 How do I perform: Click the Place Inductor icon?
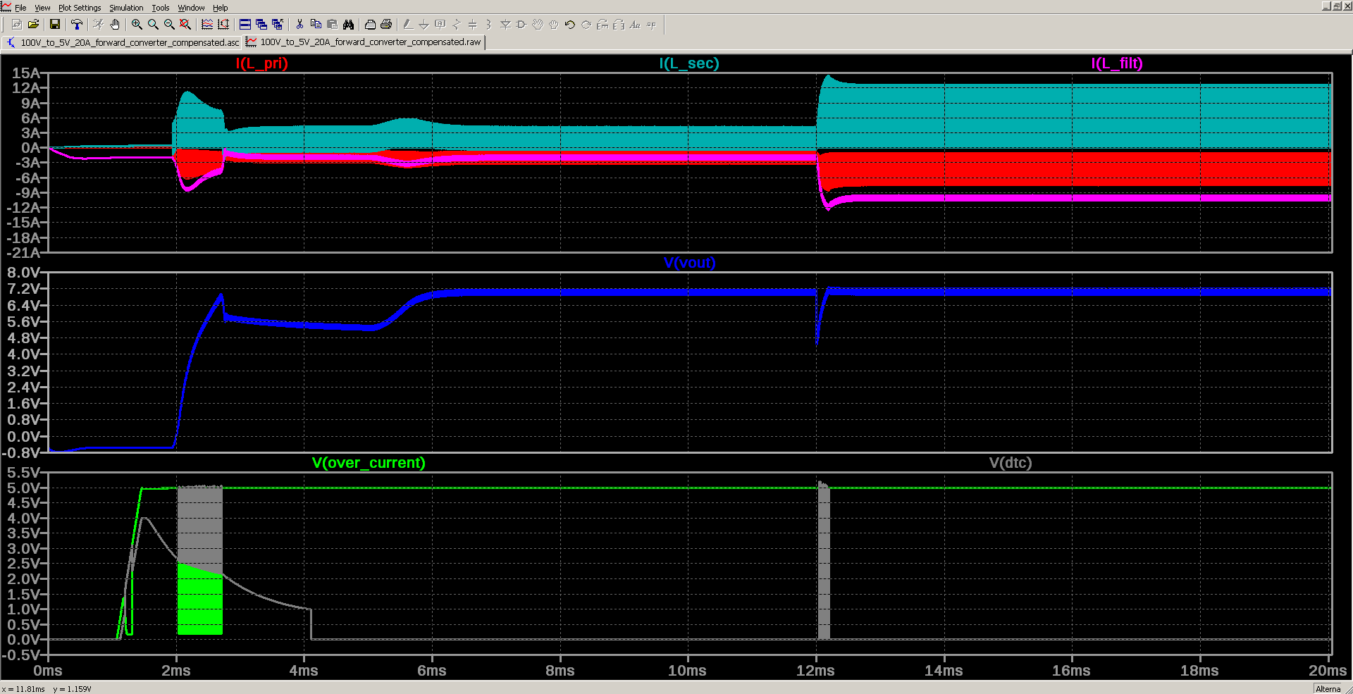click(x=489, y=25)
